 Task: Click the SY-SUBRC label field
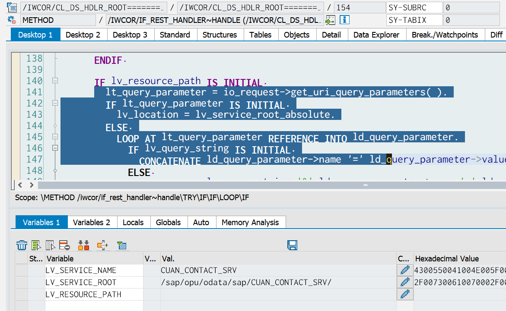[414, 7]
